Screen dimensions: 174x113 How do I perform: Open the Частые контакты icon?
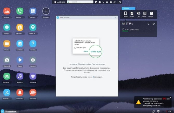click(20, 27)
